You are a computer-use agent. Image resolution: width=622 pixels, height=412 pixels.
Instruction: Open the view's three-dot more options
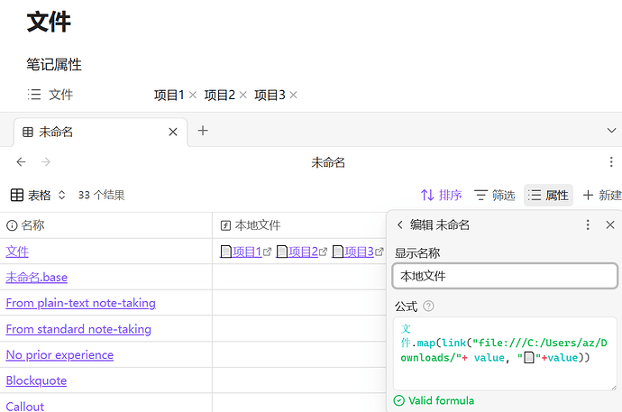click(x=611, y=162)
